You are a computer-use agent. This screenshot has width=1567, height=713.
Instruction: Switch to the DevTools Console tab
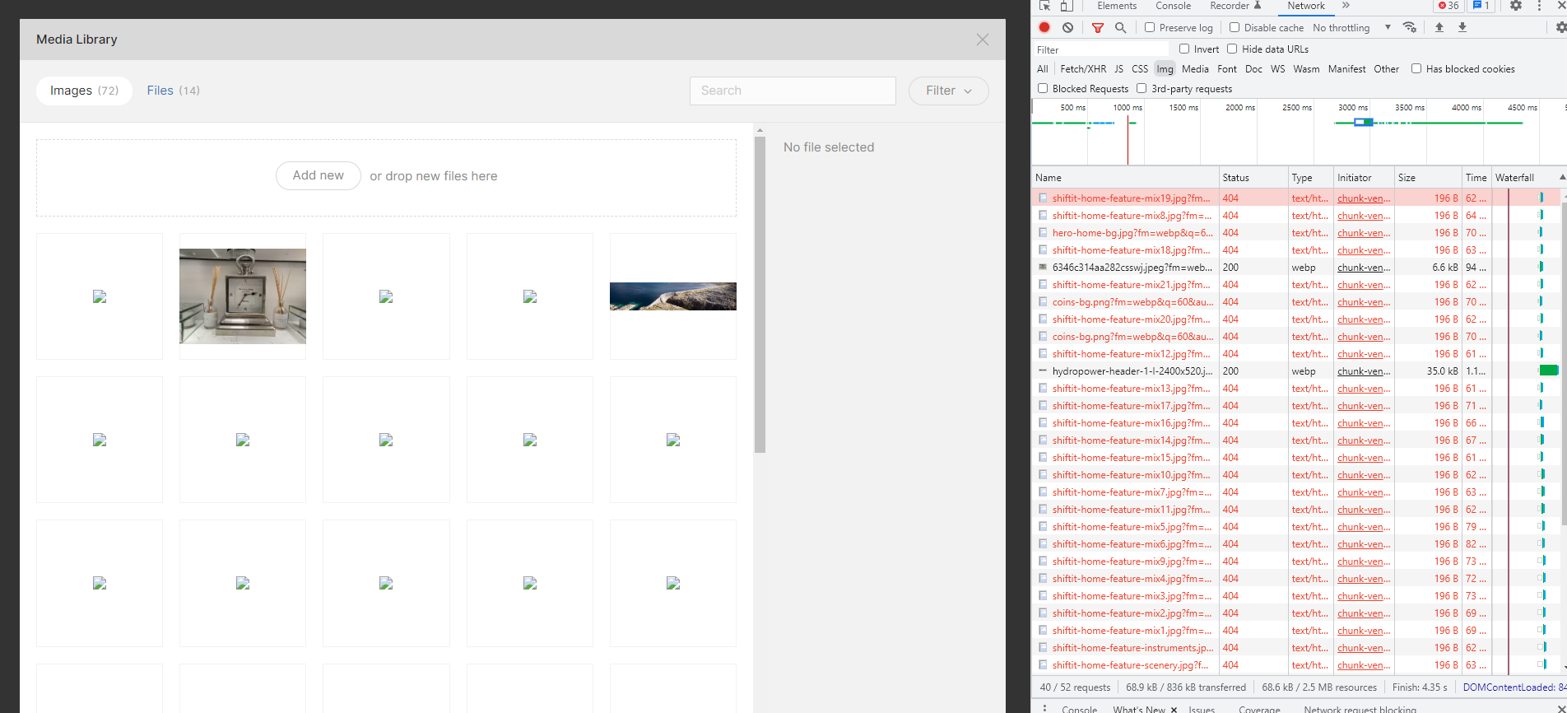1173,6
